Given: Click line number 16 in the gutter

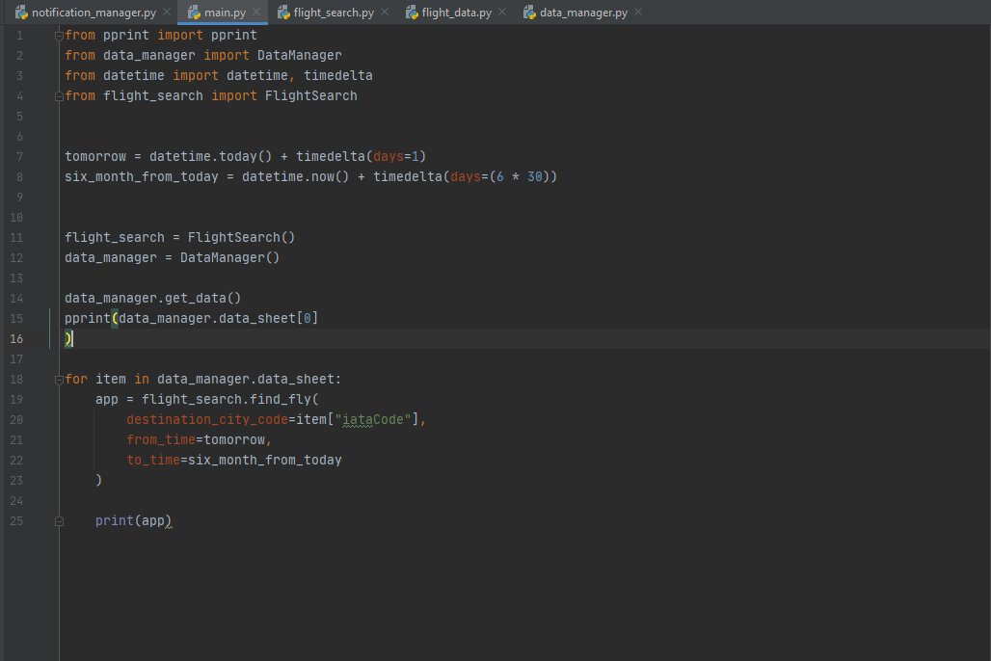Looking at the screenshot, I should click(x=16, y=339).
